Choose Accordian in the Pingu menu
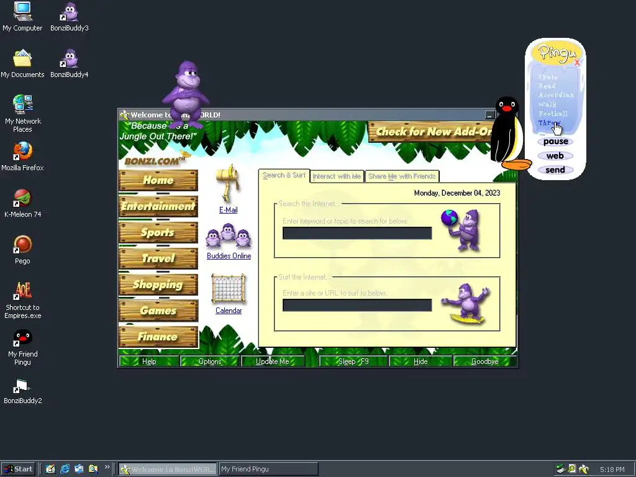Image resolution: width=636 pixels, height=477 pixels. tap(556, 95)
